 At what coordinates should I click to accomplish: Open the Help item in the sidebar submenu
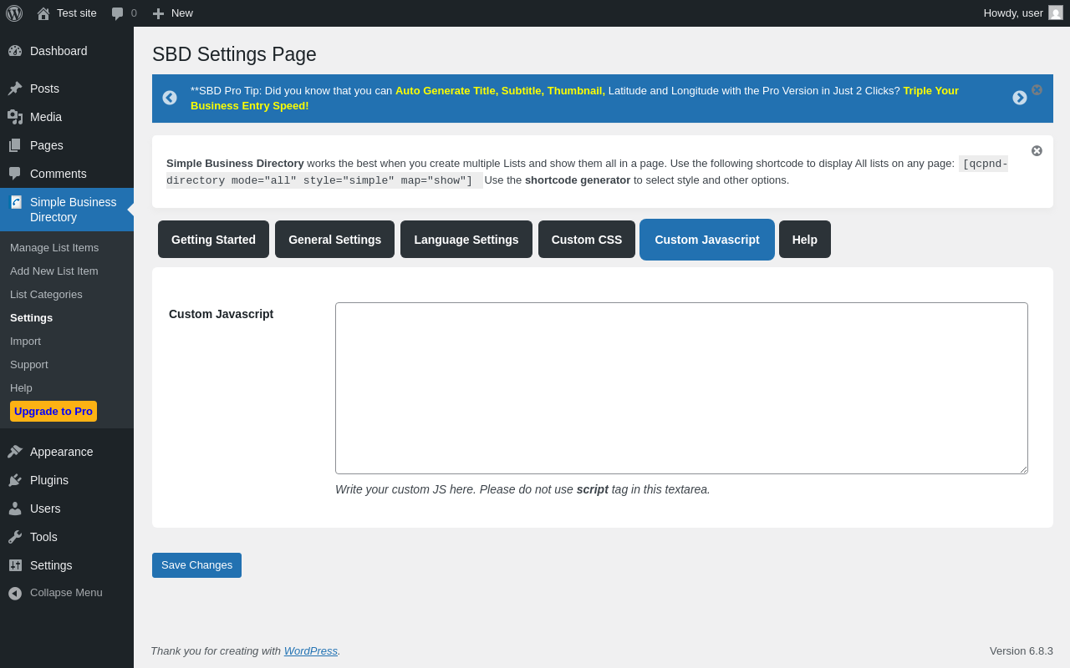coord(21,387)
